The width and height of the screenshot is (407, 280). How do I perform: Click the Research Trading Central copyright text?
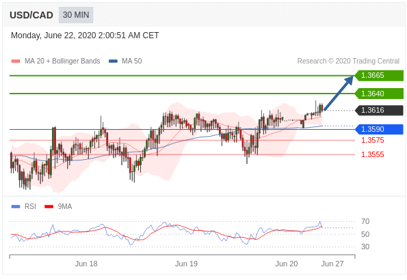pyautogui.click(x=348, y=61)
